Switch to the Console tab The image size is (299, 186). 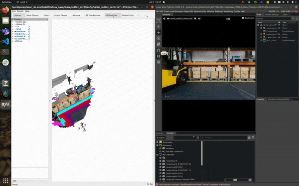pyautogui.click(x=159, y=133)
